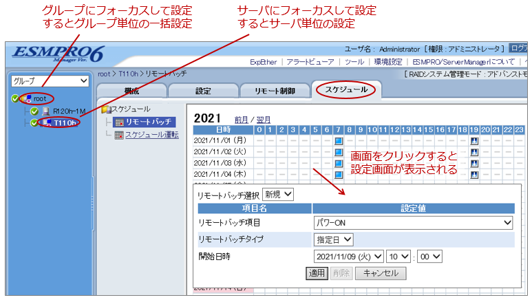Click the 日時 column header

[223, 129]
